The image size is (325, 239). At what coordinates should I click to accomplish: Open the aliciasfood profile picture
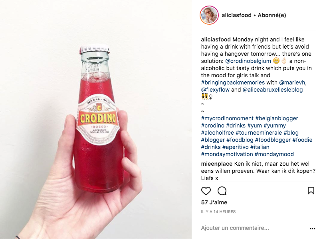[x=209, y=15]
